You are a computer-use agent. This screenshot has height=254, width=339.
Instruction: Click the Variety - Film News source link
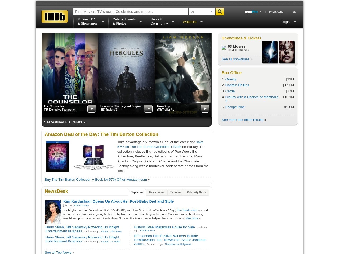pyautogui.click(x=111, y=232)
